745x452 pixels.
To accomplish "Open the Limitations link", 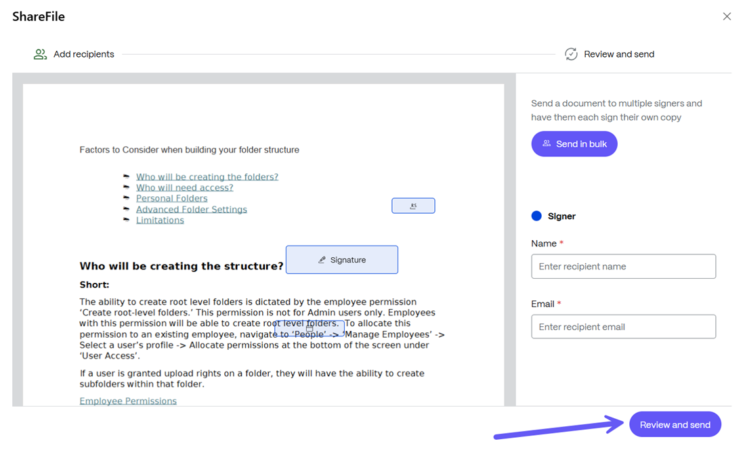I will [160, 221].
